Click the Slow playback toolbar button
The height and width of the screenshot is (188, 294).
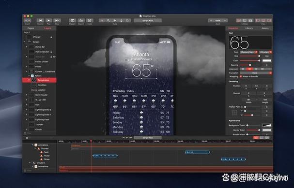57,20
